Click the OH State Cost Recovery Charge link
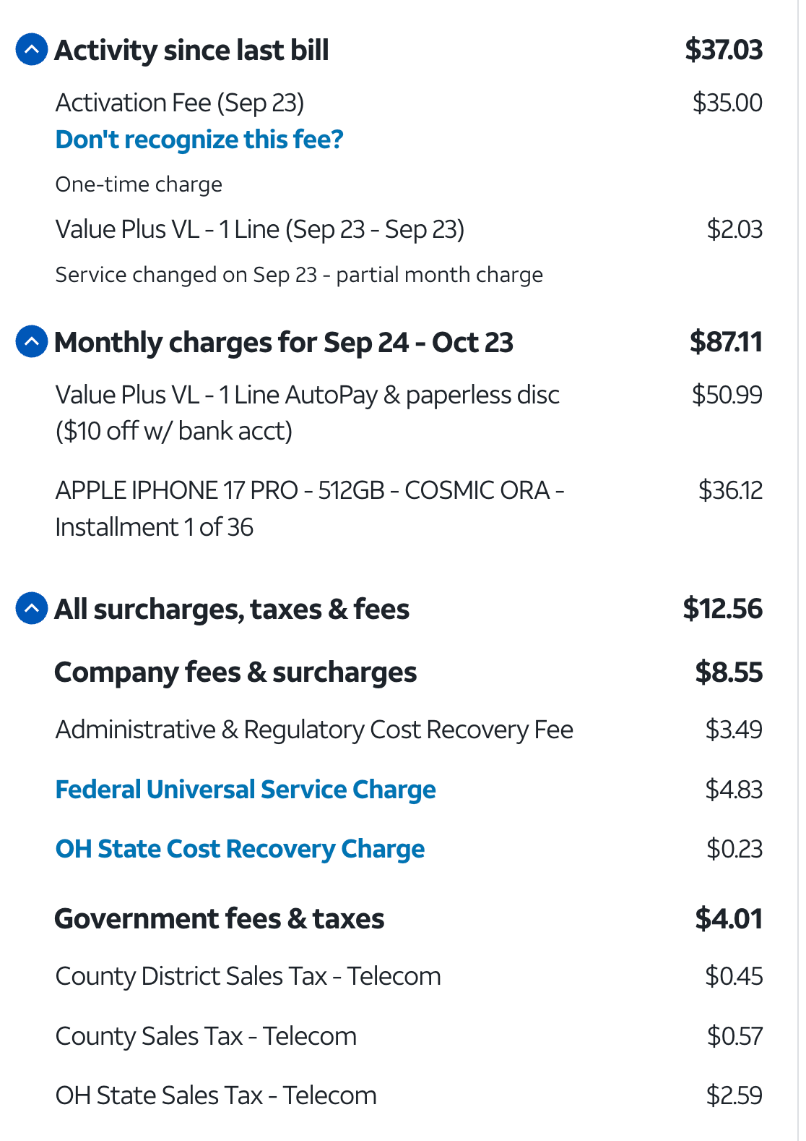This screenshot has height=1141, width=806. click(240, 849)
